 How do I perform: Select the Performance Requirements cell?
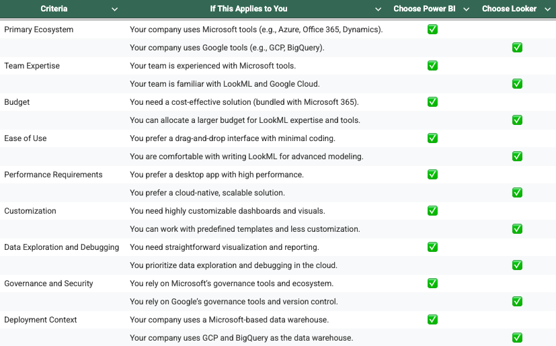coord(53,175)
